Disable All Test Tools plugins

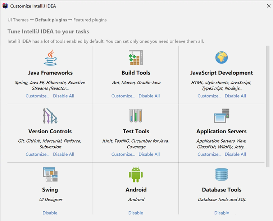coord(149,155)
